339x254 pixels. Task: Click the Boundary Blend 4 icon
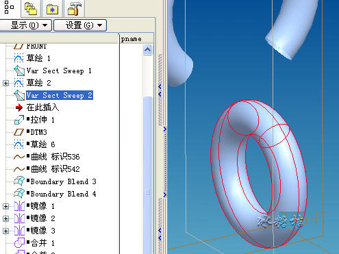[19, 194]
